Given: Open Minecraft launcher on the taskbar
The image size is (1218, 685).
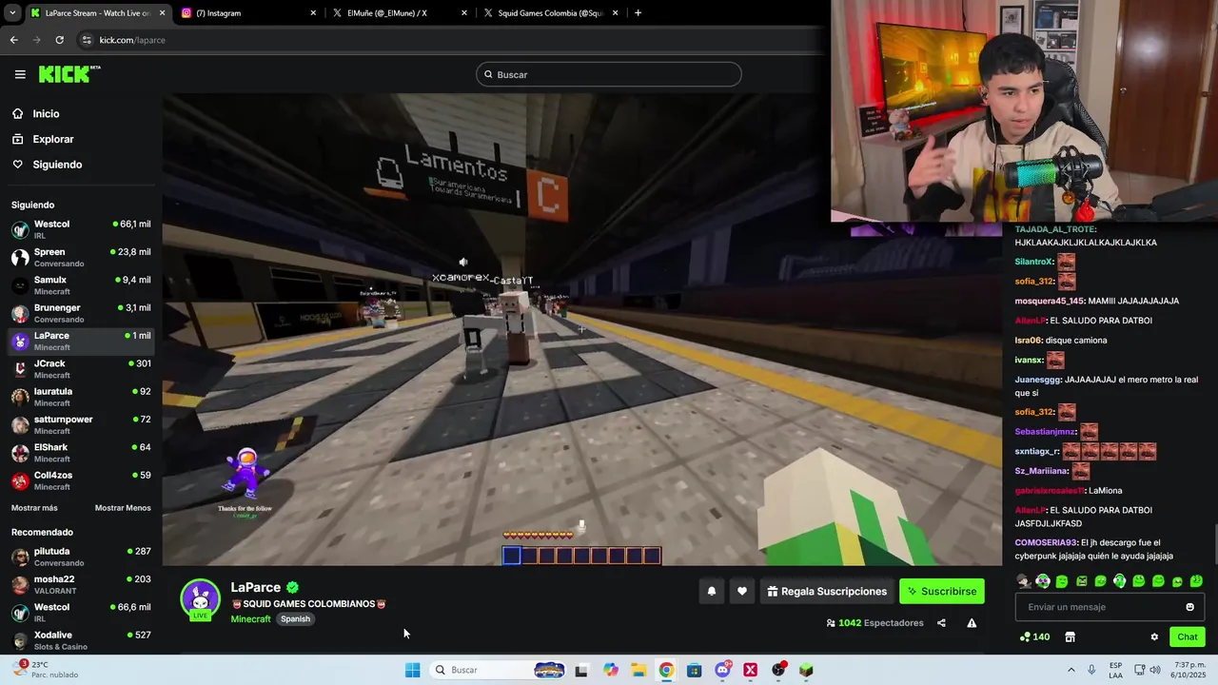Looking at the screenshot, I should [806, 670].
